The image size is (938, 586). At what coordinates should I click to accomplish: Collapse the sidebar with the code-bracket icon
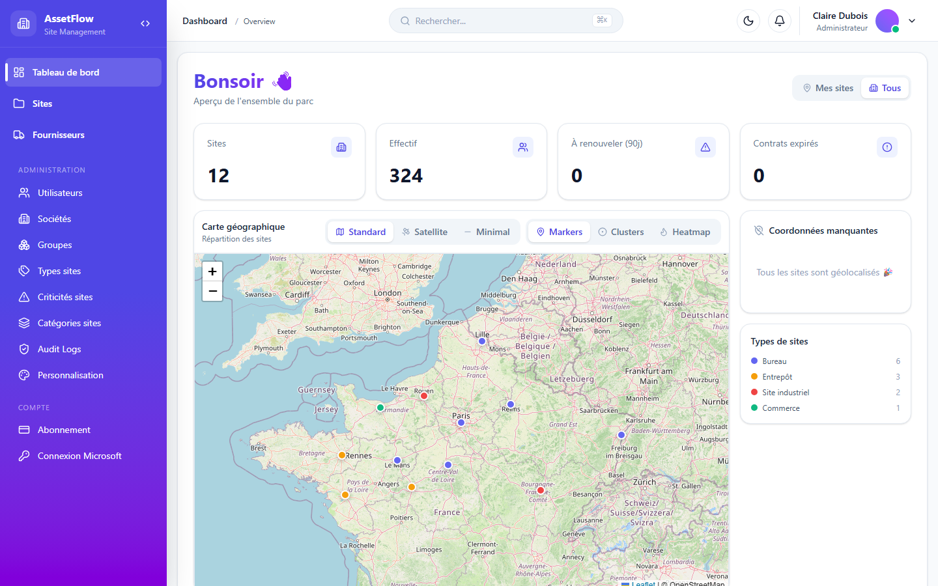click(145, 23)
